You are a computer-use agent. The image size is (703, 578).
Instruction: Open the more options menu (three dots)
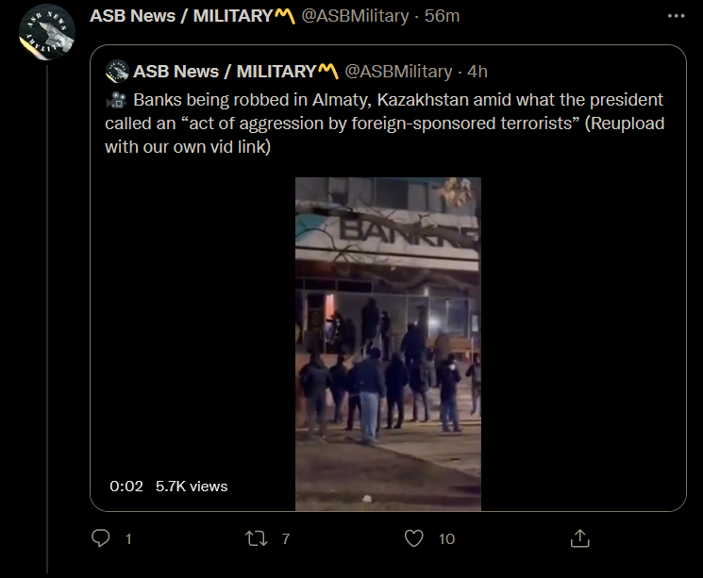(x=676, y=17)
